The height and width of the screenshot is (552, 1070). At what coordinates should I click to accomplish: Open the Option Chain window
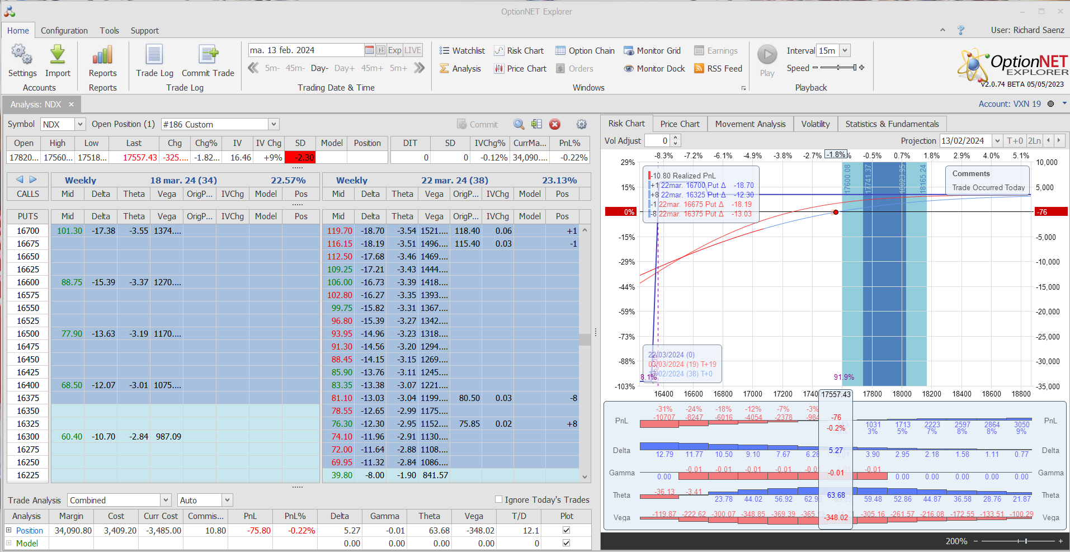point(585,51)
